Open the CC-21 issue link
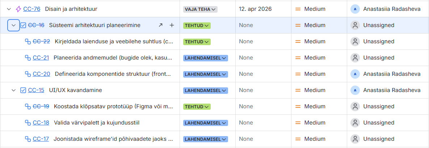The image size is (429, 148). coord(41,58)
